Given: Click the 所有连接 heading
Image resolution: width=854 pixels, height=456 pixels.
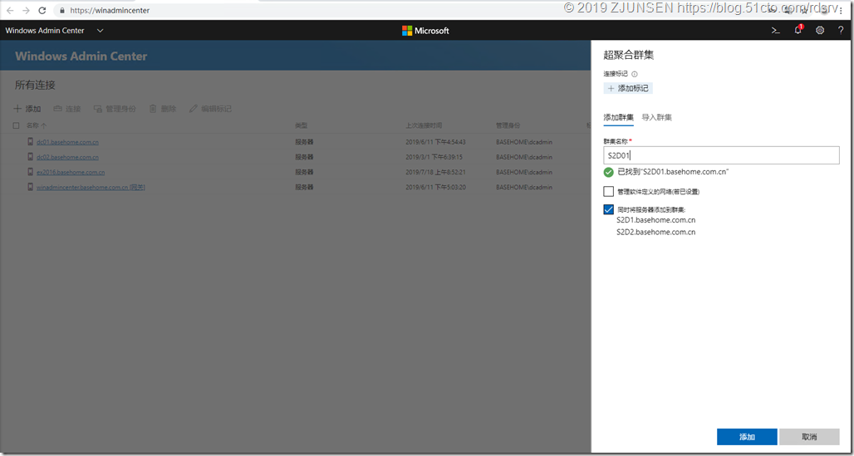Looking at the screenshot, I should pyautogui.click(x=36, y=85).
